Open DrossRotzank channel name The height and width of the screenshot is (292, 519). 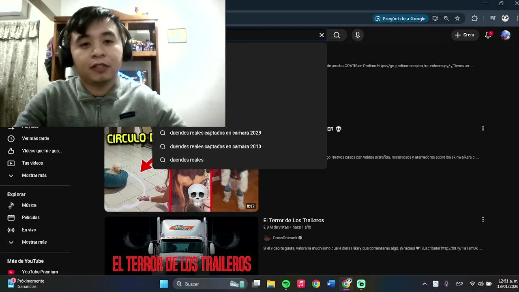tap(285, 238)
